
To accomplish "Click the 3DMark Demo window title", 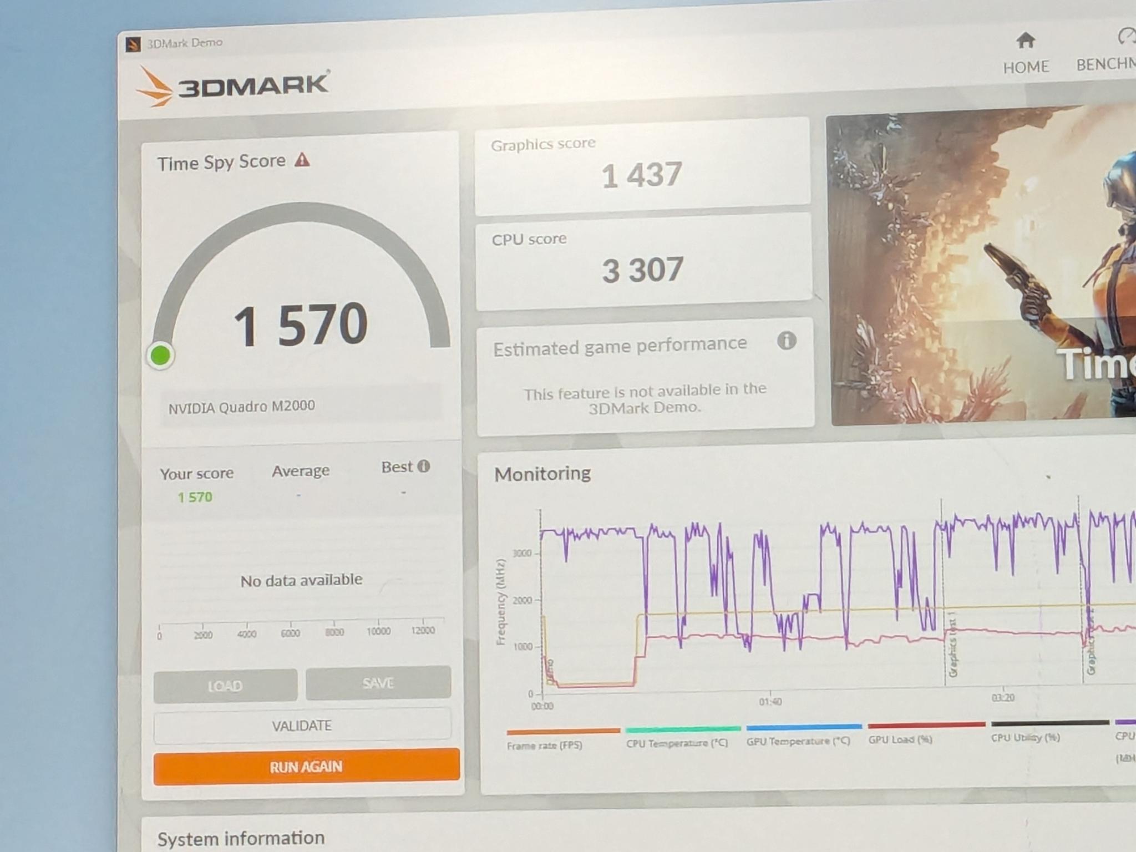I will pyautogui.click(x=185, y=43).
